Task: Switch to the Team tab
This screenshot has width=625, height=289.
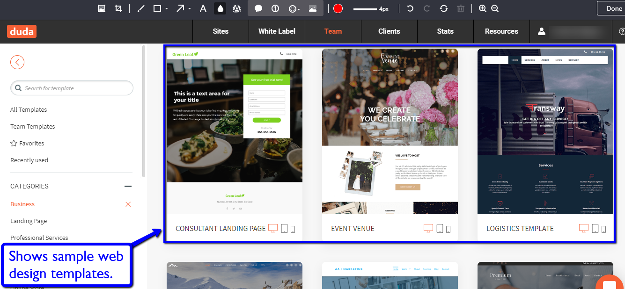Action: click(x=333, y=31)
